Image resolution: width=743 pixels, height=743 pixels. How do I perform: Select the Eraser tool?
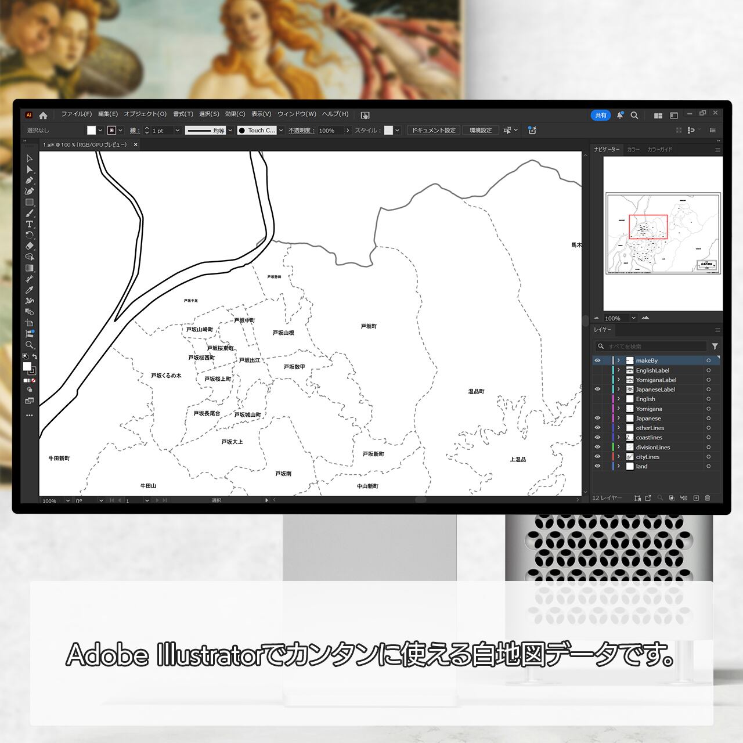pyautogui.click(x=29, y=246)
